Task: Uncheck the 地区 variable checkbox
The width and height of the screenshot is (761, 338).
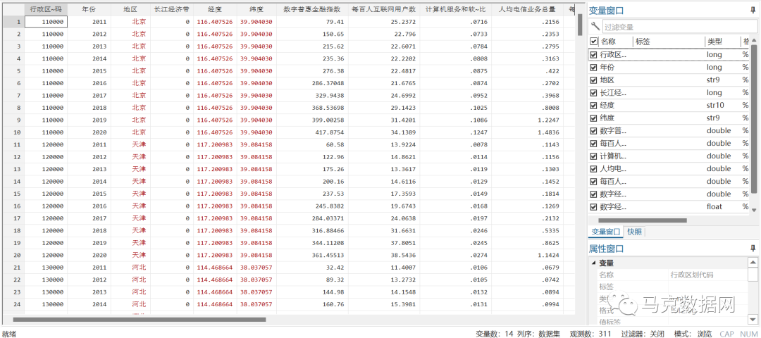Action: tap(593, 80)
